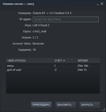
Task: Click the server name Solaris #1 text
Action: click(x=39, y=13)
